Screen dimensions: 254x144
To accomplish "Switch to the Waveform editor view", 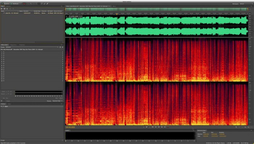I will [5, 4].
